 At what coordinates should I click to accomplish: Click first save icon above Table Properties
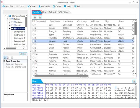pos(21,54)
